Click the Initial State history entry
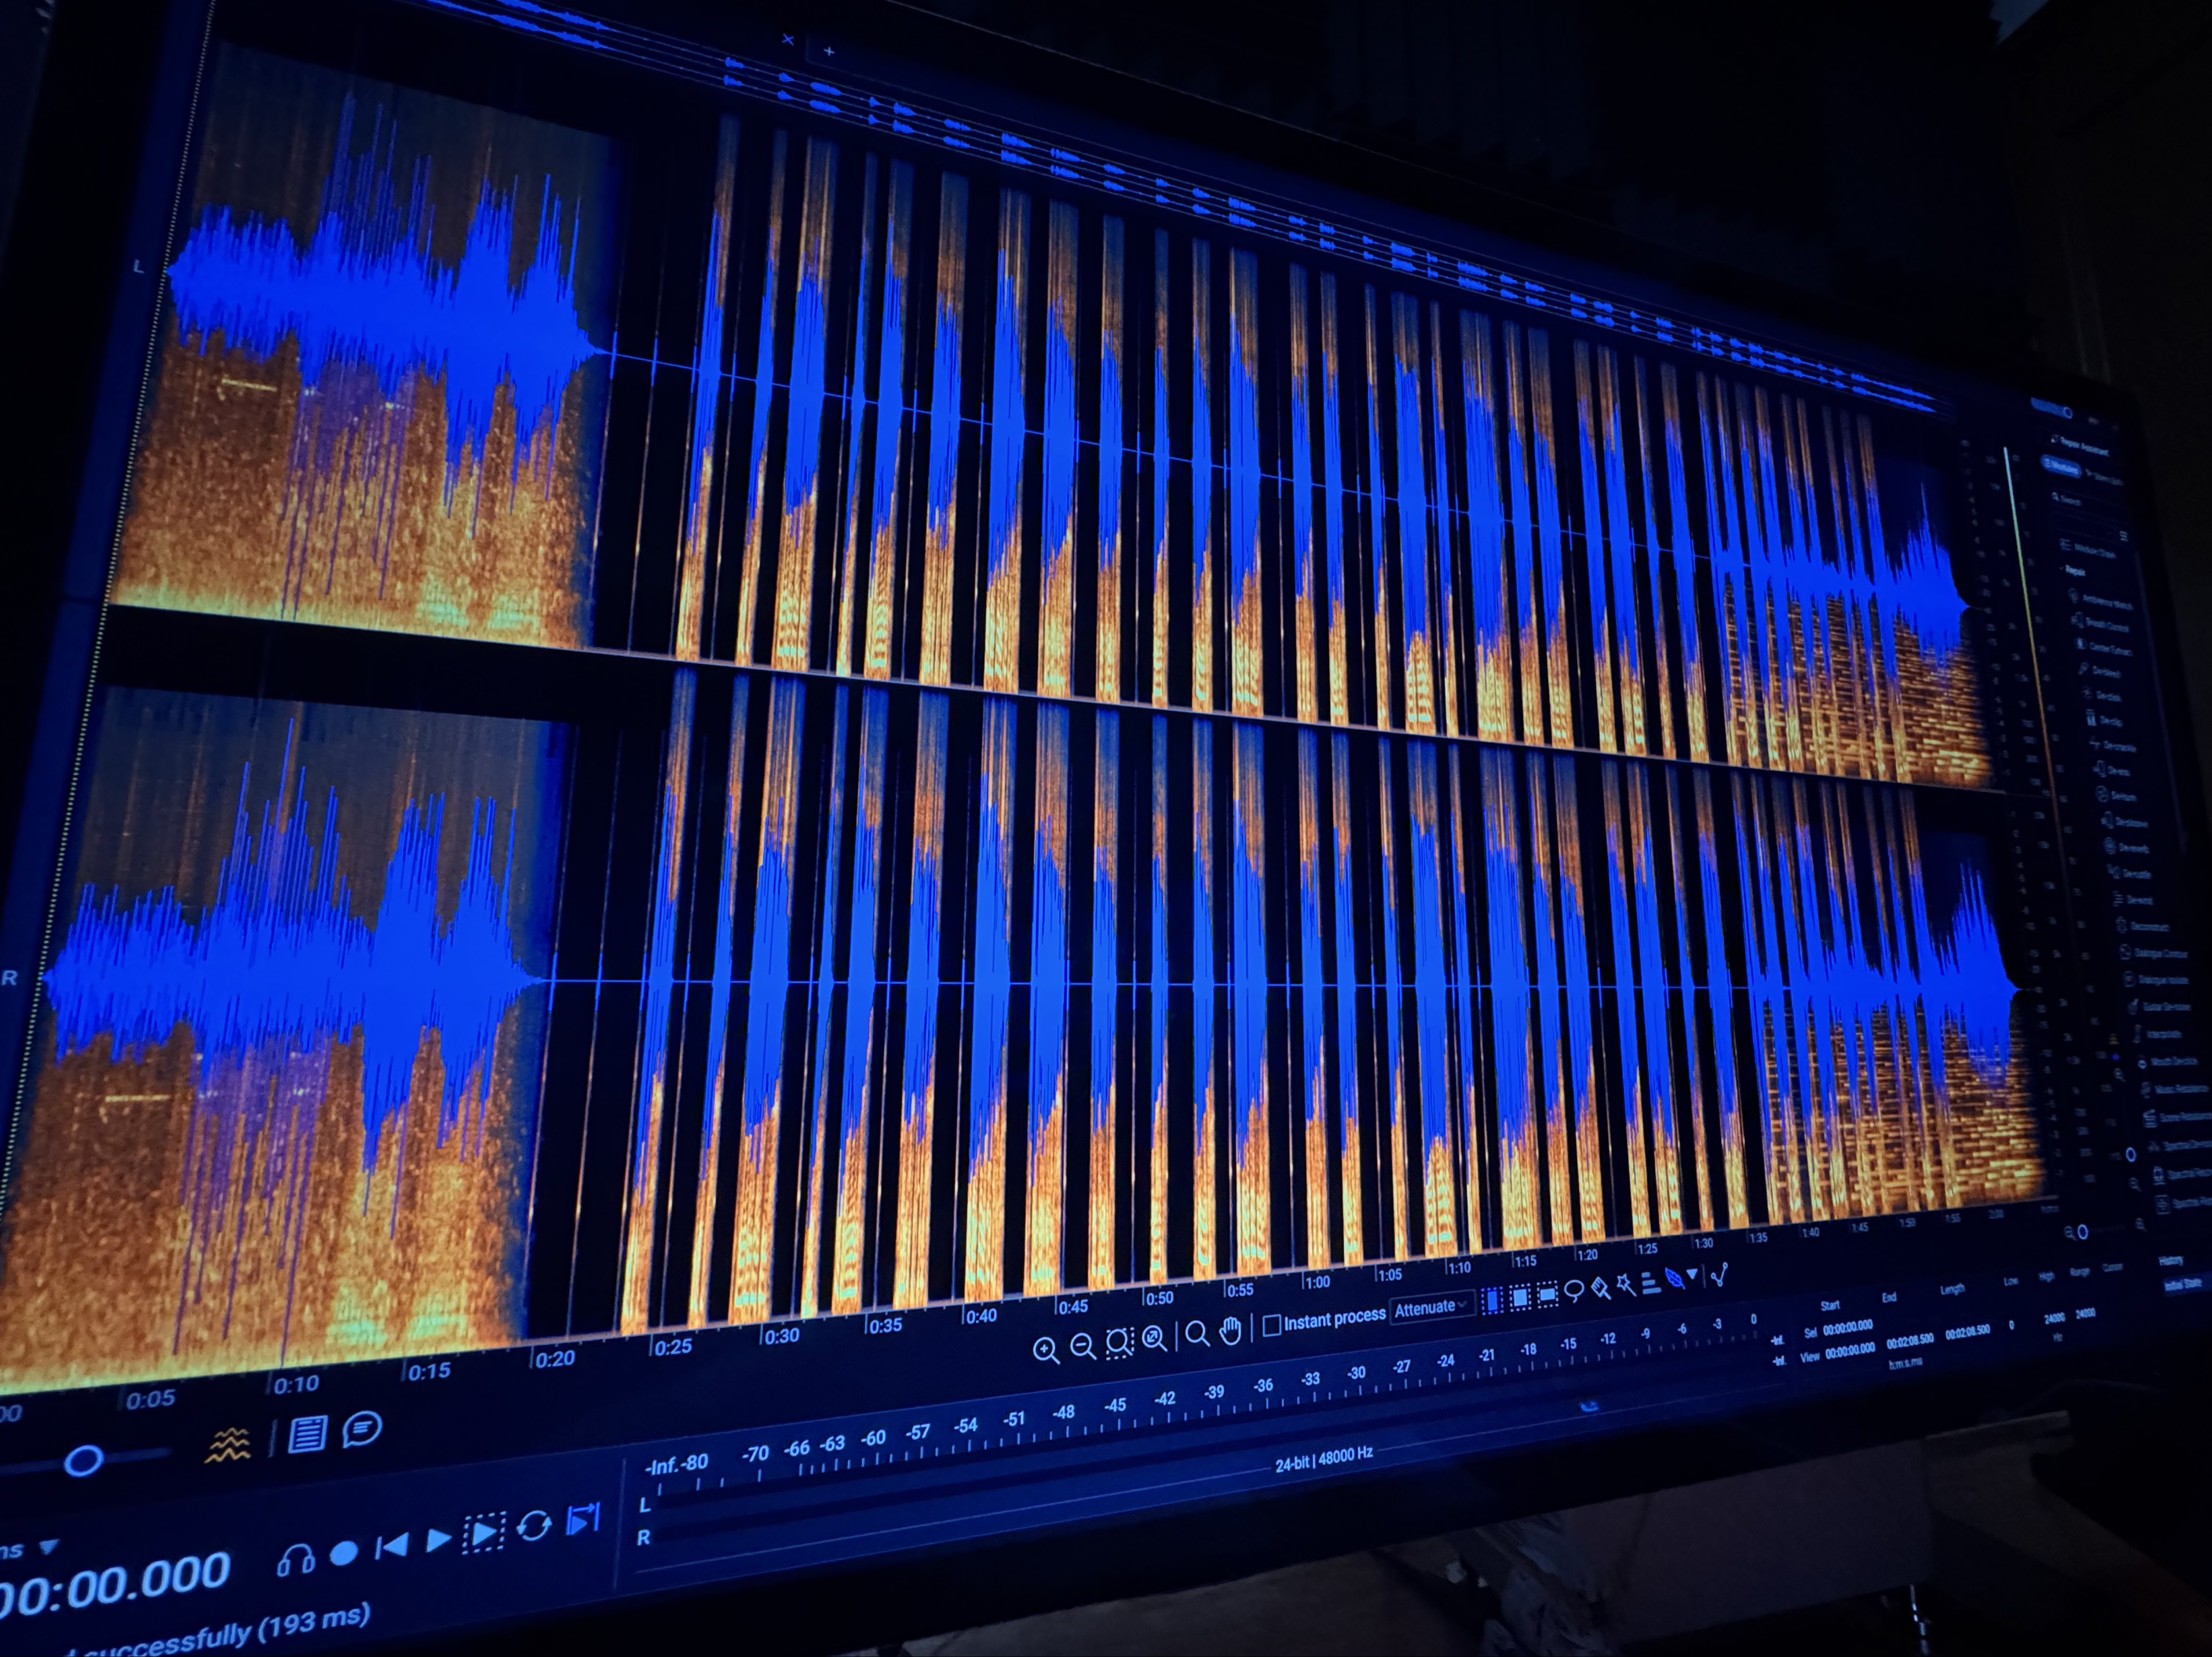The width and height of the screenshot is (2212, 1657). pyautogui.click(x=2183, y=1284)
